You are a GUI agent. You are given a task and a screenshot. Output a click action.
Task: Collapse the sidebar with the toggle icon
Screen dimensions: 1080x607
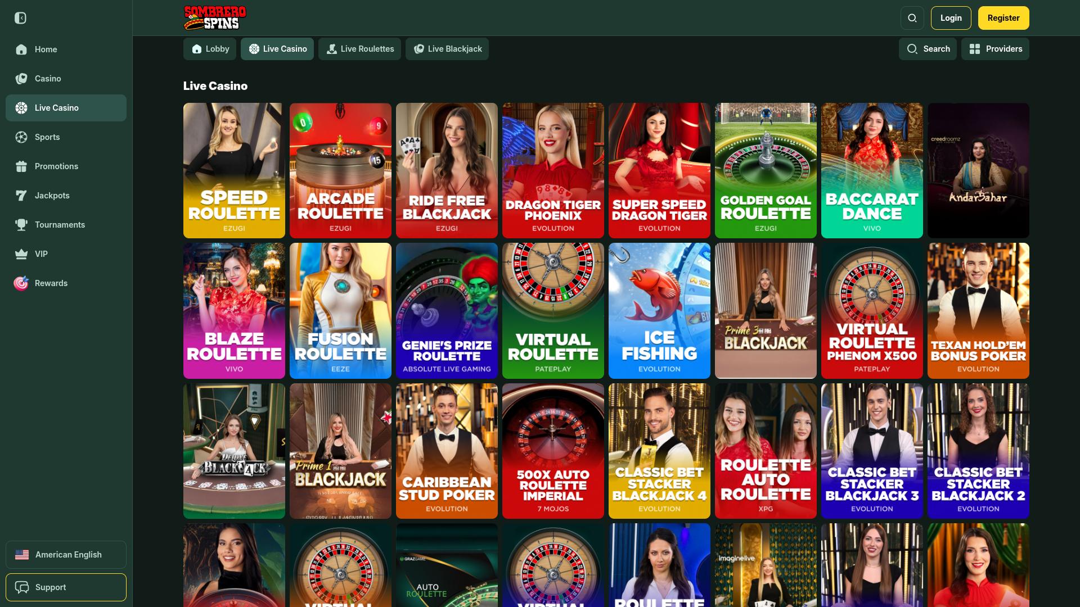[20, 18]
